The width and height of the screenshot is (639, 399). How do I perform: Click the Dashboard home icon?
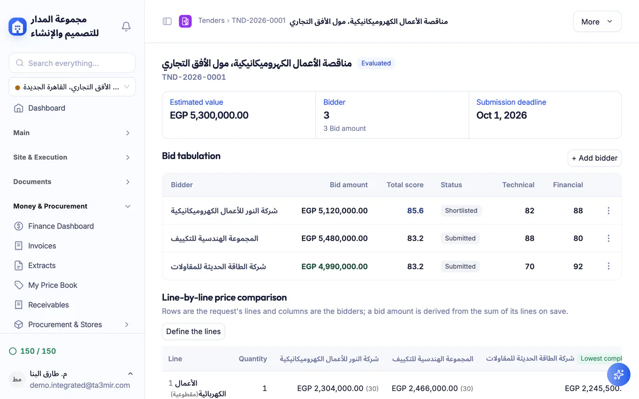click(x=19, y=108)
